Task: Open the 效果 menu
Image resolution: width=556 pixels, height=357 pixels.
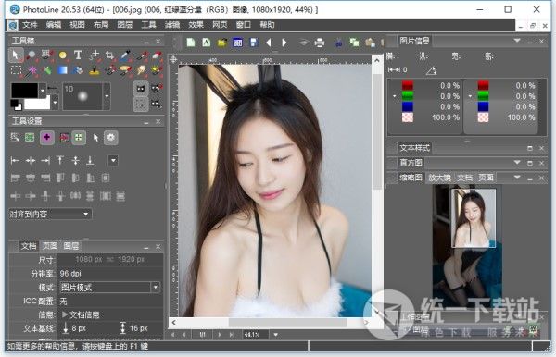Action: click(x=196, y=25)
